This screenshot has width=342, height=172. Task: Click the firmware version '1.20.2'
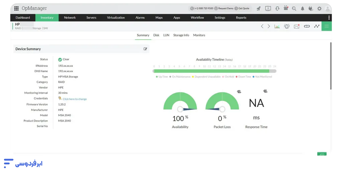click(x=62, y=105)
